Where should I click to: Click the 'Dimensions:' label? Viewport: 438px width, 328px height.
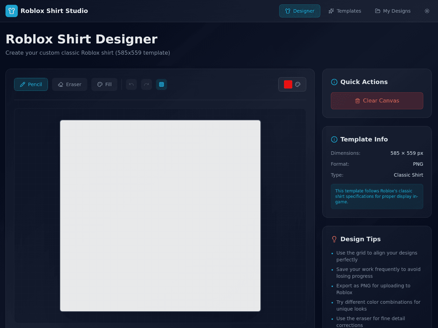[346, 153]
